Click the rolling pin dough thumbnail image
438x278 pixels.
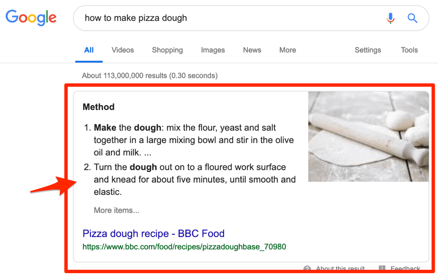[x=368, y=137]
